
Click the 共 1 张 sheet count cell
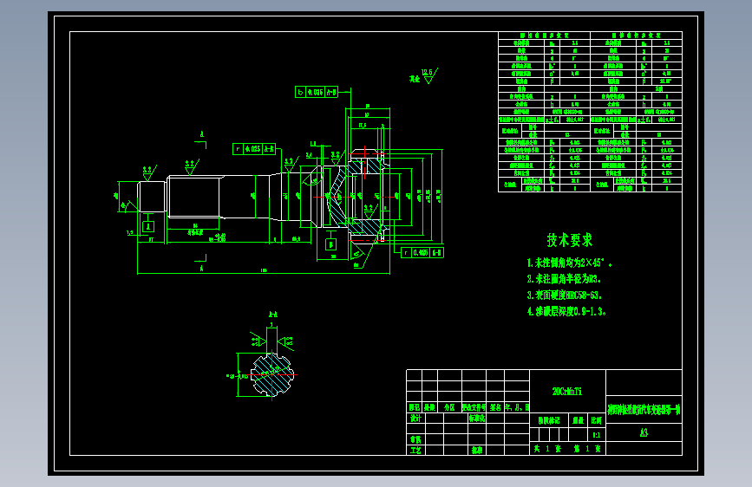547,449
